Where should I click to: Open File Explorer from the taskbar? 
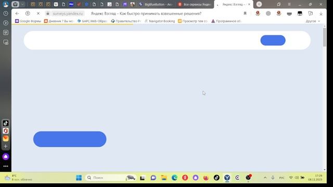[164, 178]
